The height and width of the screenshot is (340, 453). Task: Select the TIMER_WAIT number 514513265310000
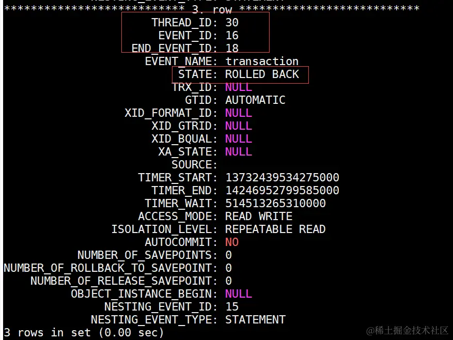(x=275, y=203)
